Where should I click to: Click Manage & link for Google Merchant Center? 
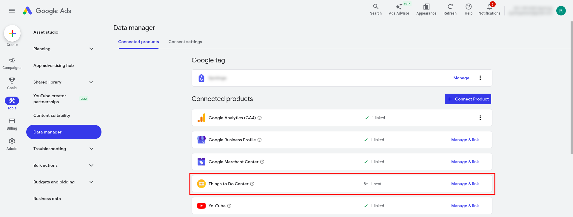click(465, 162)
